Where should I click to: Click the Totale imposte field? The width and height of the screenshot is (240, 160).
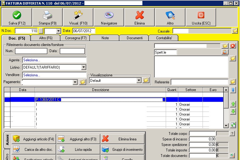tap(203, 150)
